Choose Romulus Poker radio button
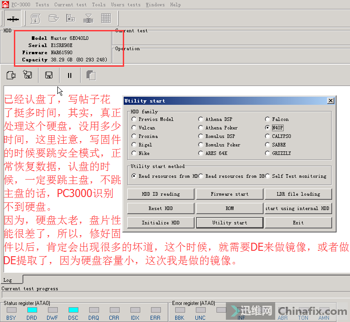The image size is (350, 322). (220, 145)
